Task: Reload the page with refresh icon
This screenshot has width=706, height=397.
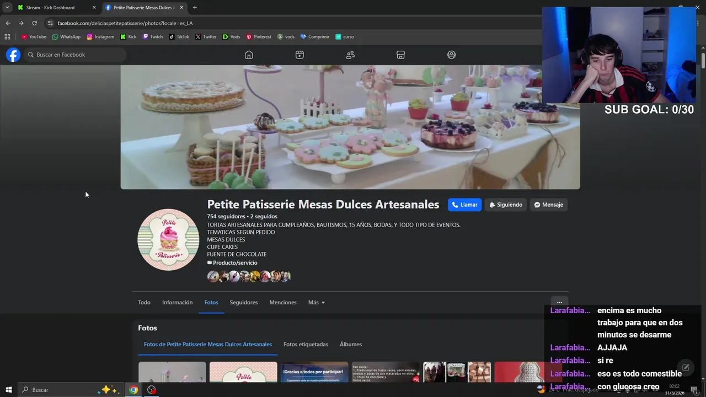Action: pyautogui.click(x=34, y=23)
